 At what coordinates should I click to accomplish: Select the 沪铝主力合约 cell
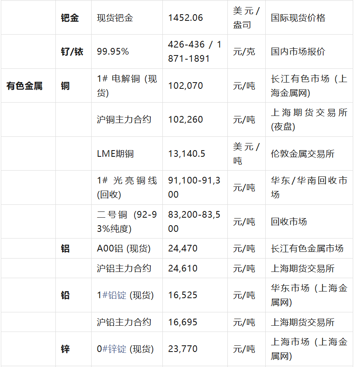tap(124, 269)
